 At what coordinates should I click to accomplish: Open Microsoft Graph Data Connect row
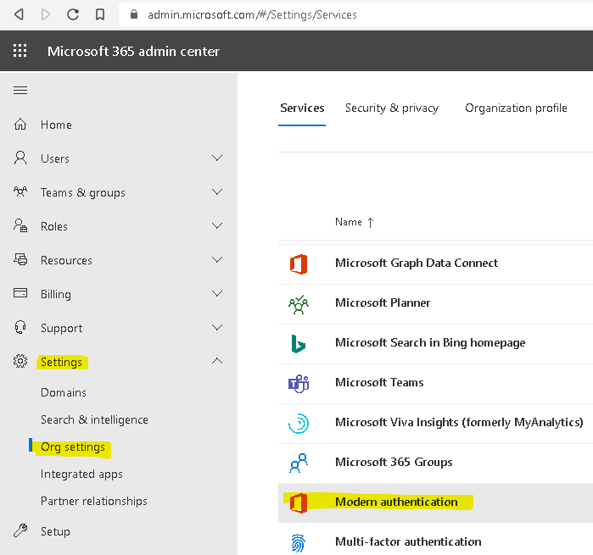pyautogui.click(x=436, y=264)
